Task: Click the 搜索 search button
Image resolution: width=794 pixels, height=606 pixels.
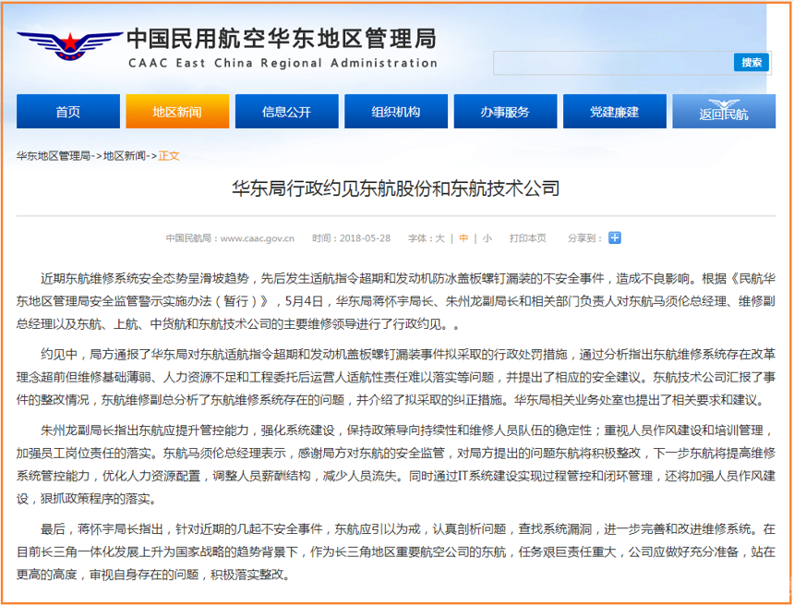Action: 752,62
